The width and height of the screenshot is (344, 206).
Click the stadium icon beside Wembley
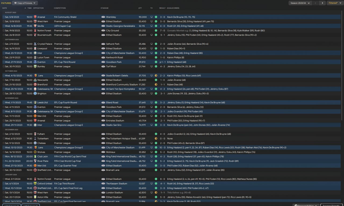[x=103, y=17]
